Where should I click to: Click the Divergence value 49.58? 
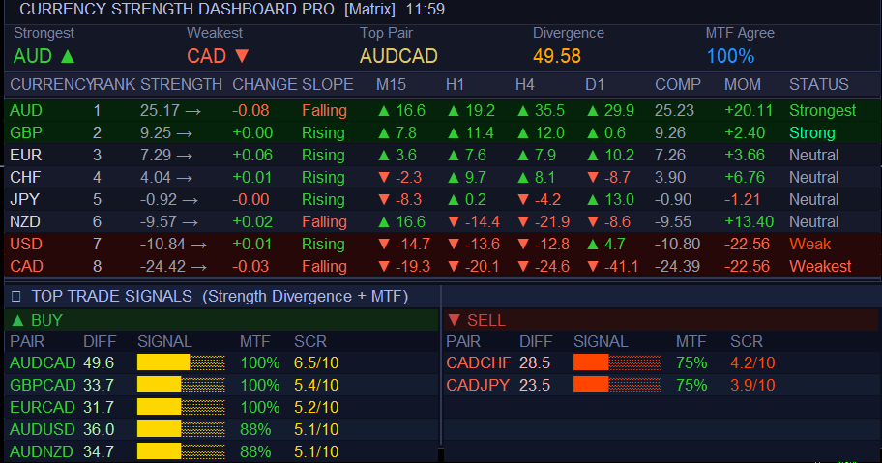click(557, 56)
